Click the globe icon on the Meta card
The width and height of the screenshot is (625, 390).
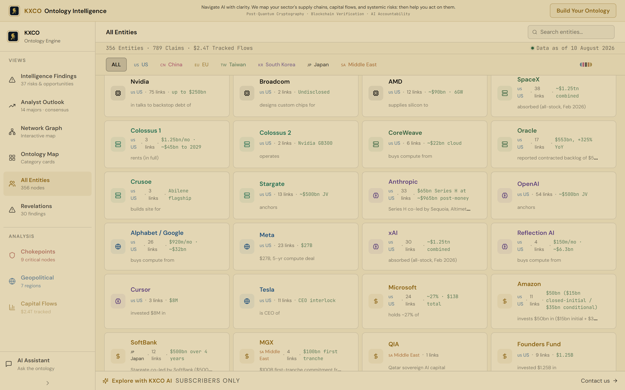(x=247, y=246)
